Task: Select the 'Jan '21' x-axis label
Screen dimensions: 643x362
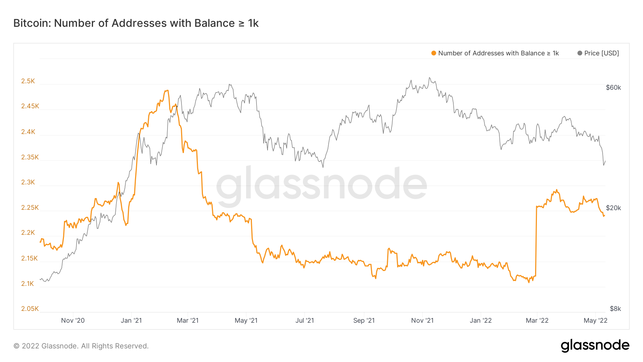Action: click(131, 321)
